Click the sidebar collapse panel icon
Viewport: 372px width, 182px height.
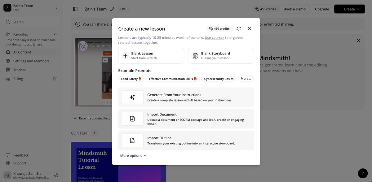click(75, 9)
